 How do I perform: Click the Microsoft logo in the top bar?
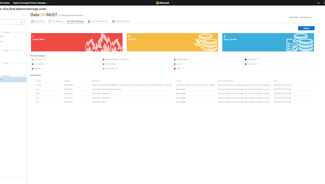click(162, 3)
